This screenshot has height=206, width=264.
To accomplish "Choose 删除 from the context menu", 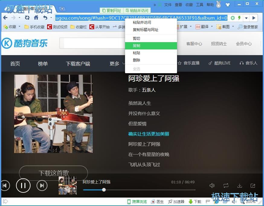I will coord(151,60).
